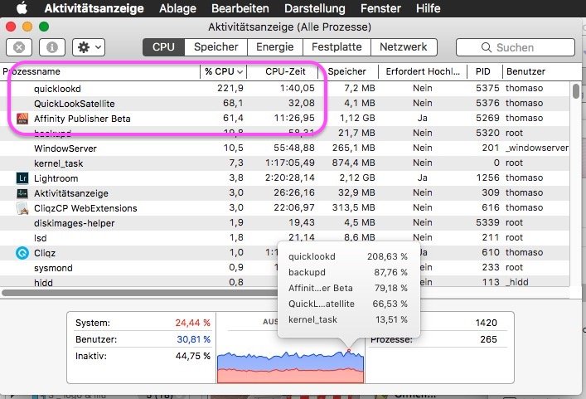Sort by Prozessname column header
The width and height of the screenshot is (586, 399).
click(101, 71)
